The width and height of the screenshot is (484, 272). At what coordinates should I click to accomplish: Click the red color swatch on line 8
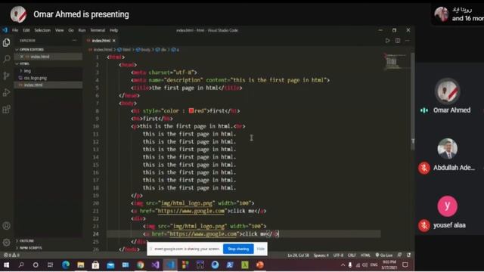tap(191, 111)
